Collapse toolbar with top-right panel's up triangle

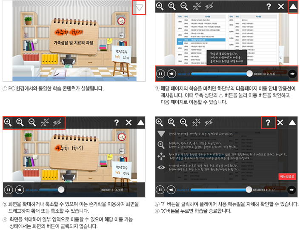click(x=293, y=6)
